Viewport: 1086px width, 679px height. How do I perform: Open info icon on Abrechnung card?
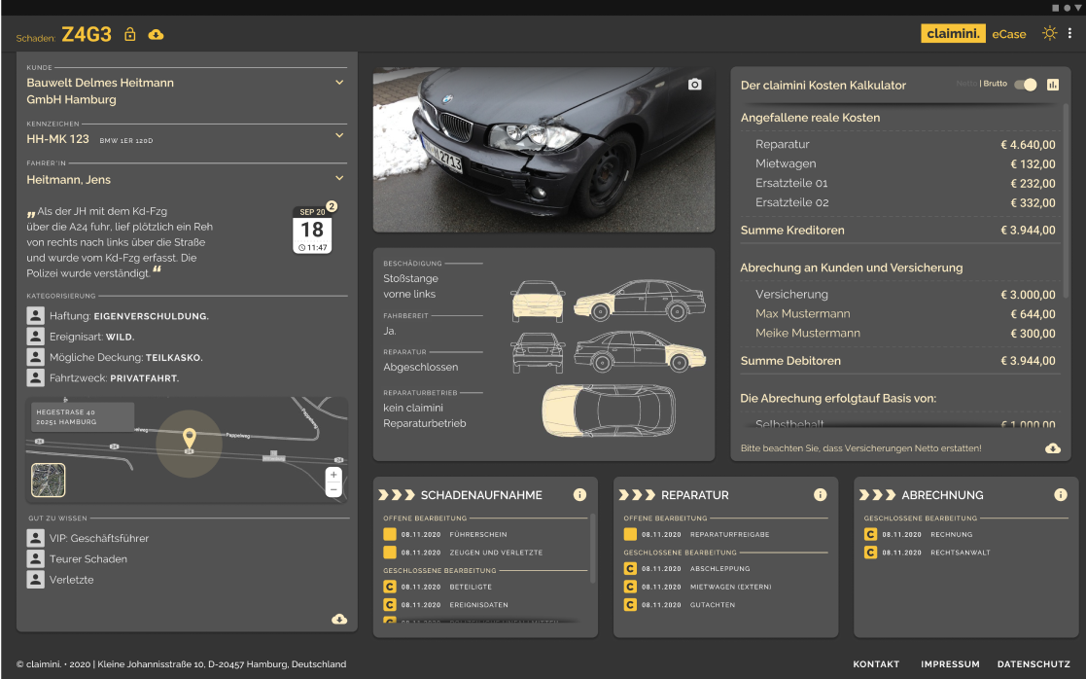point(1061,495)
